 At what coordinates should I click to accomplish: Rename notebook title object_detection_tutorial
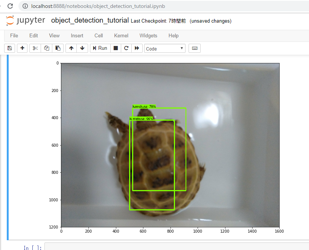pyautogui.click(x=90, y=20)
